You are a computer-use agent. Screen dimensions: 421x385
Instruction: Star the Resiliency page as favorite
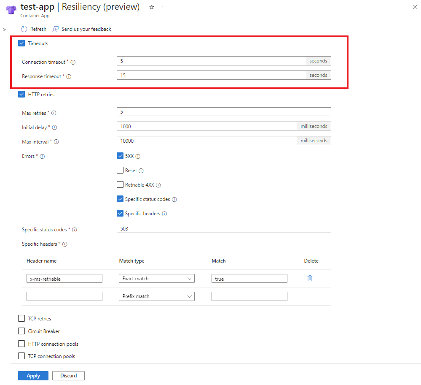[x=151, y=7]
